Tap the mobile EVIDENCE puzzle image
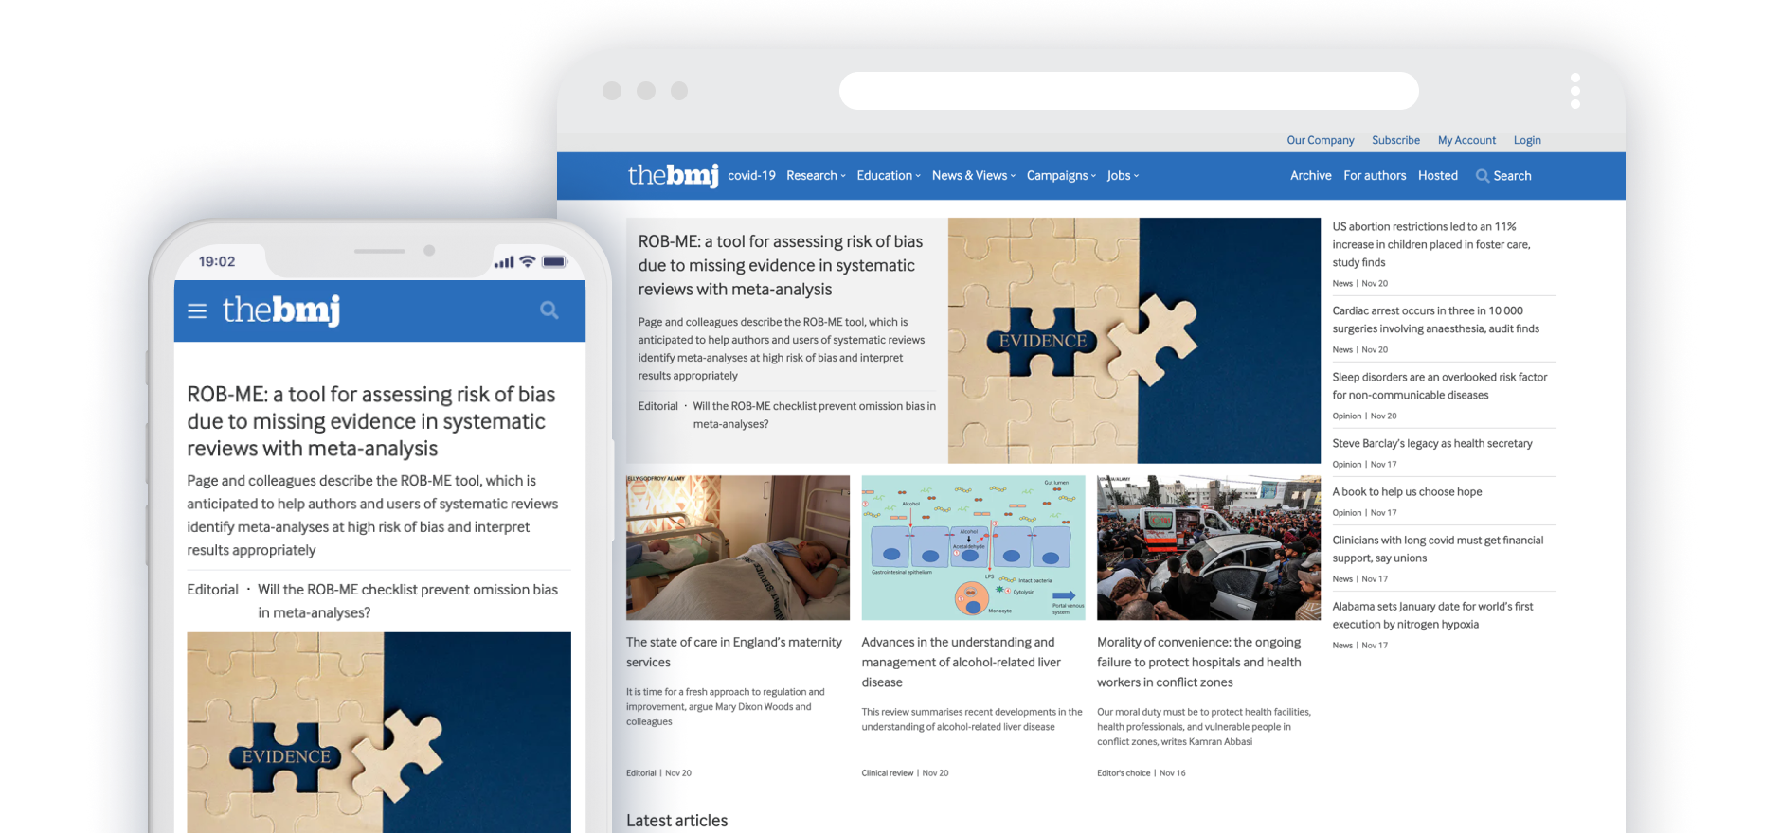Viewport: 1781px width, 833px height. (x=379, y=733)
